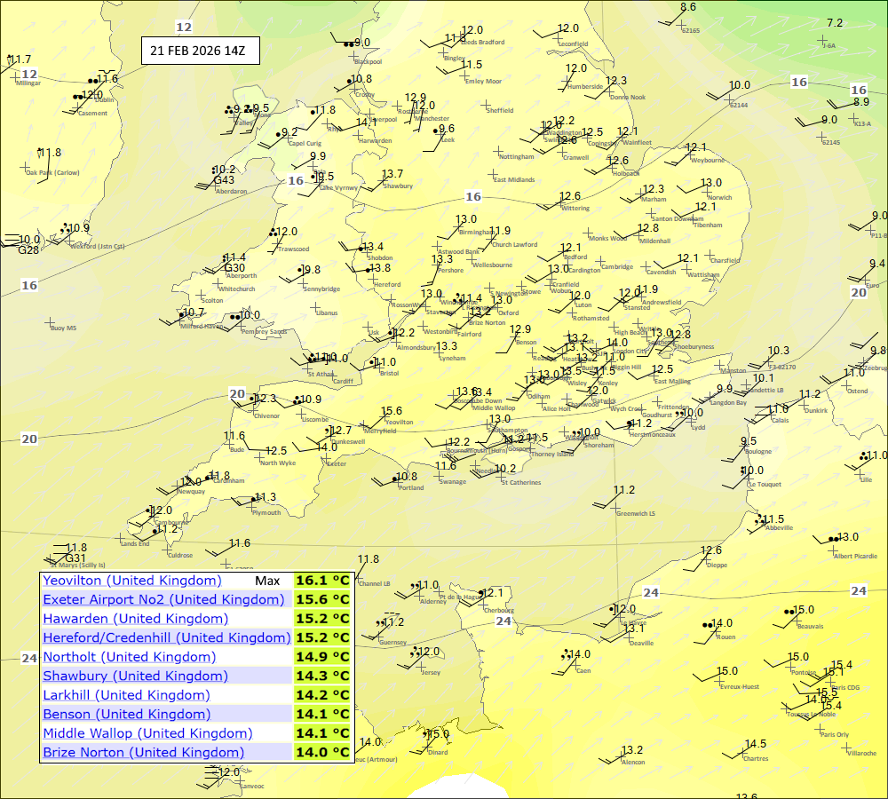Click the 16.1 °C max temperature cell
Image resolution: width=888 pixels, height=799 pixels.
[322, 581]
